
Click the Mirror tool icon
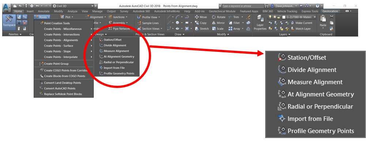click(214, 23)
